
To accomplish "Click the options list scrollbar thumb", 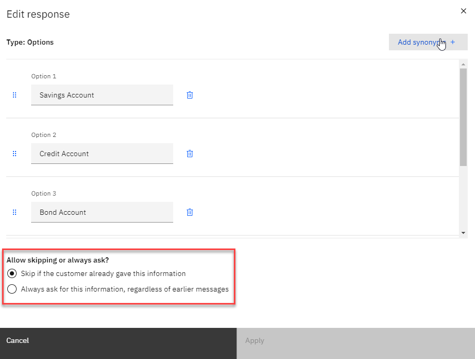I will tap(463, 117).
